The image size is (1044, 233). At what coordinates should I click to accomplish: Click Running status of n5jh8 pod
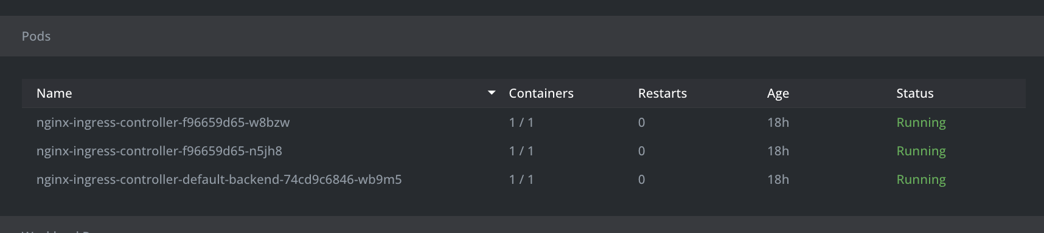click(921, 151)
